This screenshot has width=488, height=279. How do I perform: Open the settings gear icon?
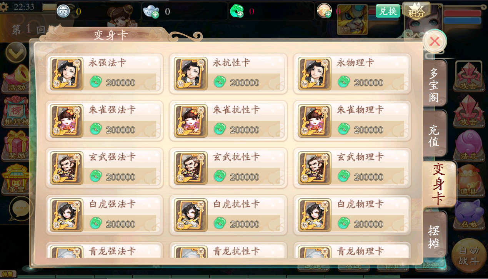[x=4, y=7]
